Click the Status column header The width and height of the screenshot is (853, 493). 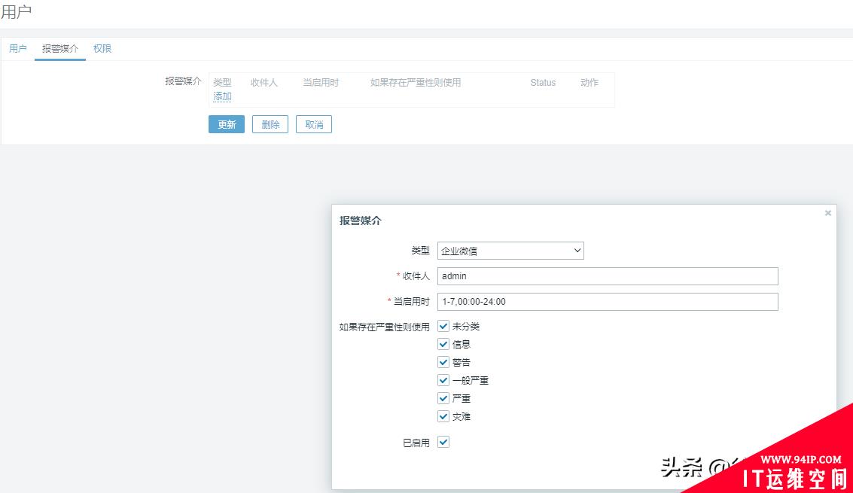coord(543,82)
